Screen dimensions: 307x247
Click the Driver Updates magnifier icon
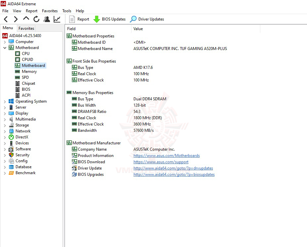click(x=133, y=19)
